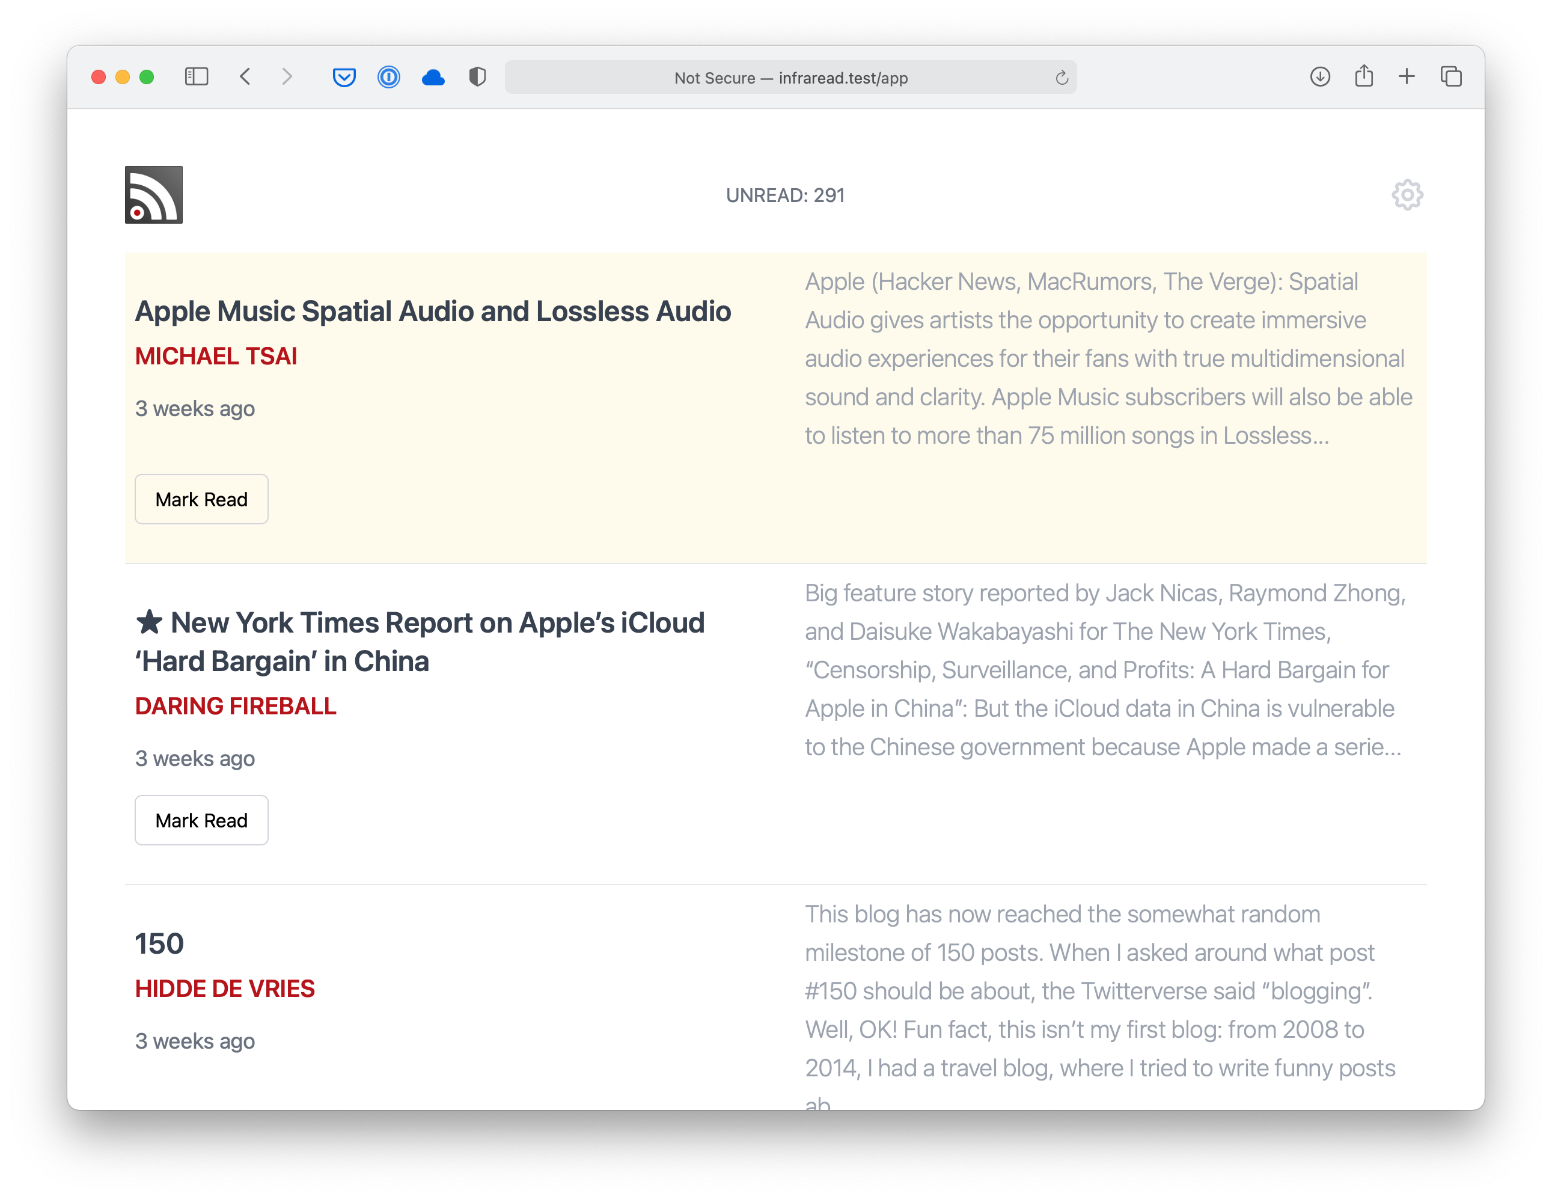
Task: Click the star on iCloud China post
Action: [x=149, y=622]
